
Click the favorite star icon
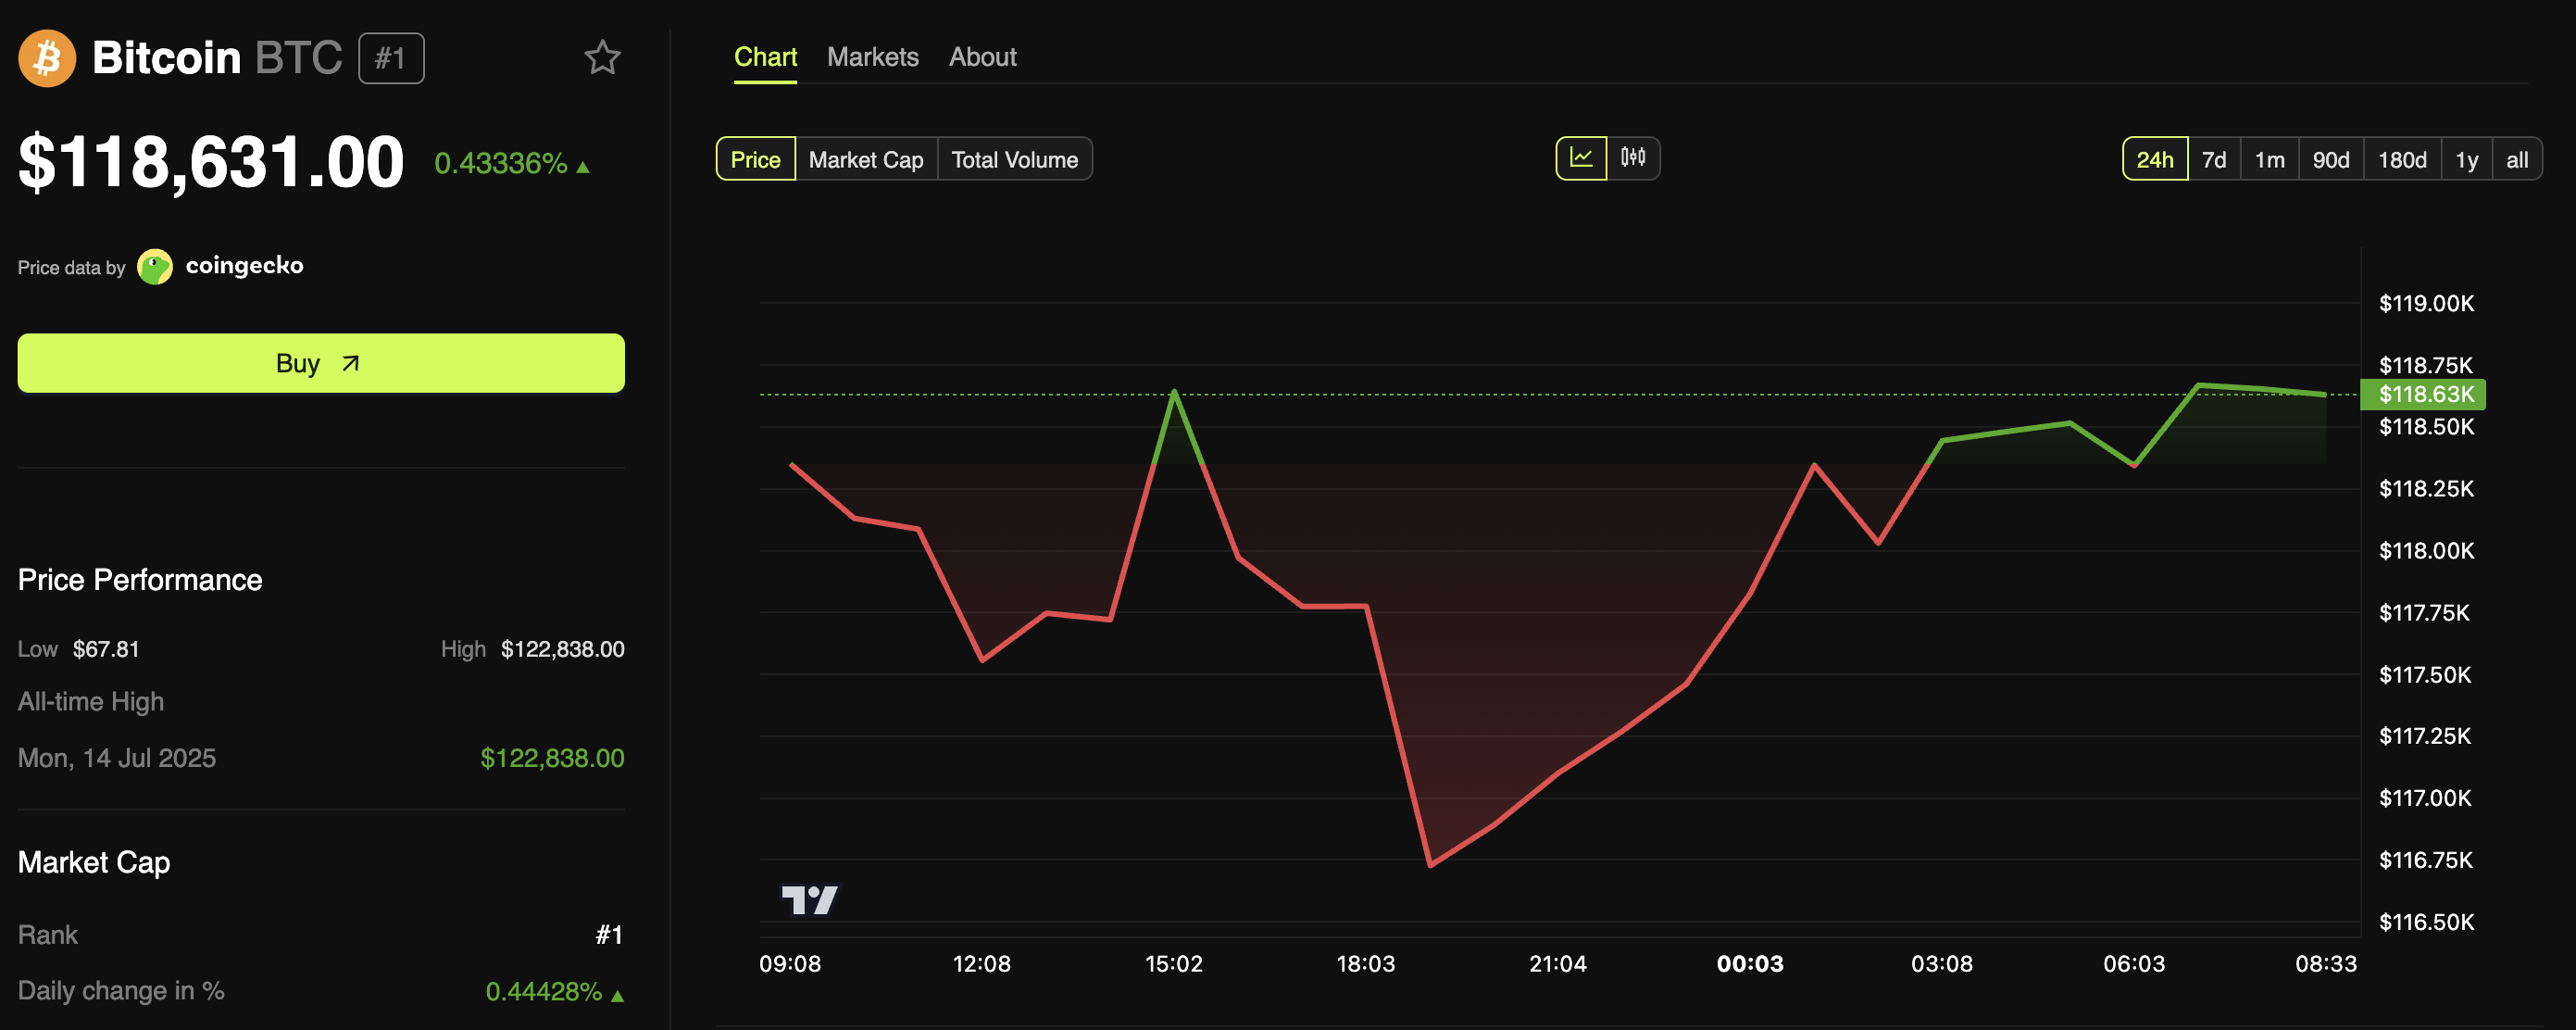pos(602,58)
